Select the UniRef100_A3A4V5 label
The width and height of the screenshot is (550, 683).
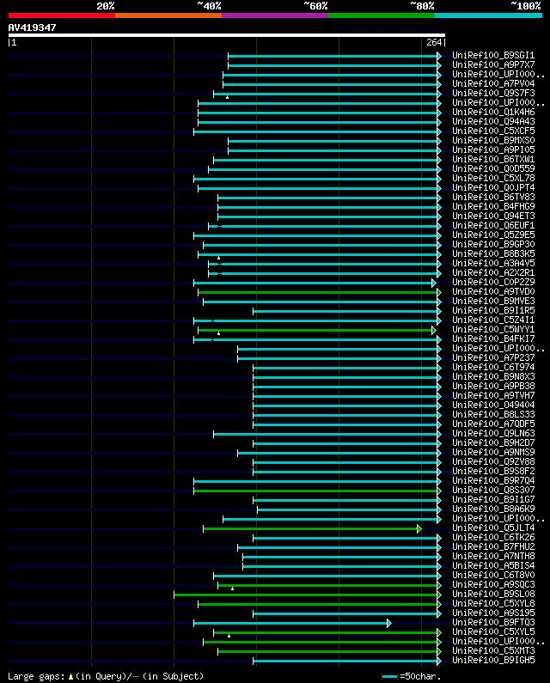pyautogui.click(x=493, y=263)
